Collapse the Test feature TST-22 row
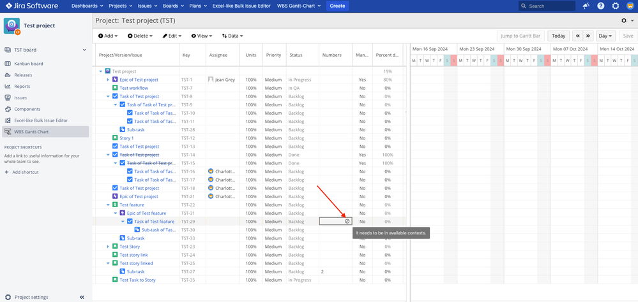638x302 pixels. click(x=108, y=205)
